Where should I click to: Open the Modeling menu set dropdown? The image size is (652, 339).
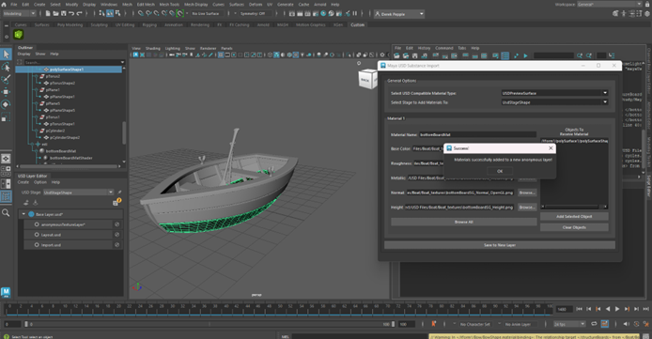(20, 14)
